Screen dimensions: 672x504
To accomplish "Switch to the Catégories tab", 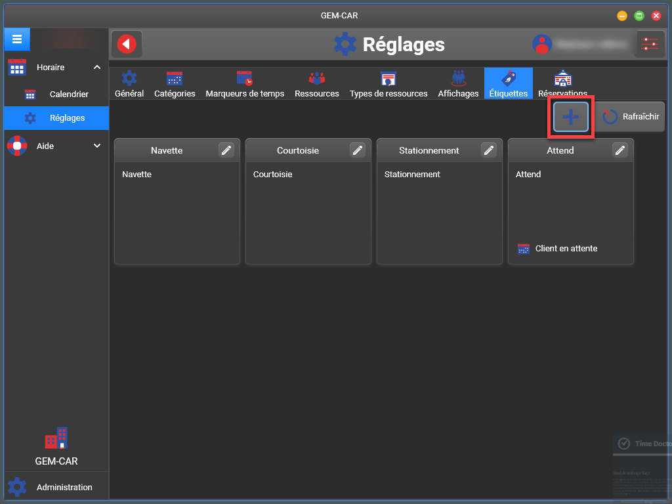I will coord(175,84).
